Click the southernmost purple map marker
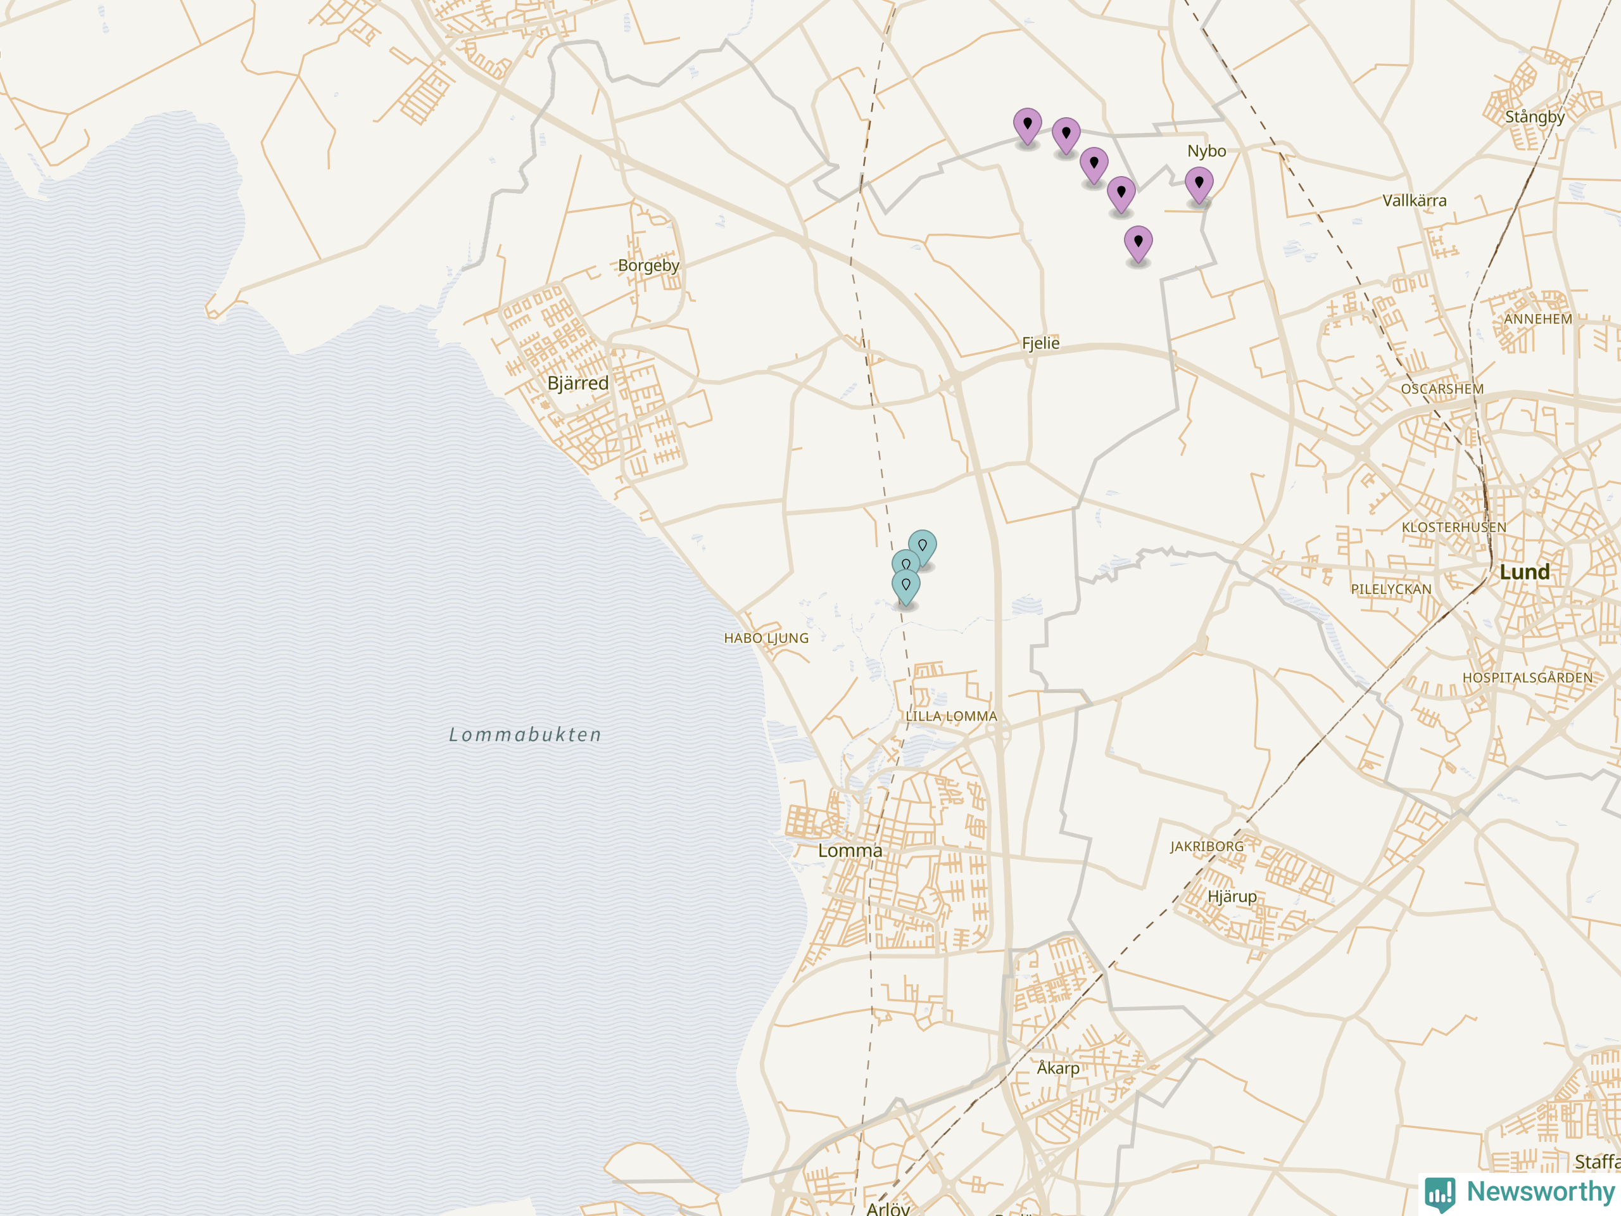 1138,245
